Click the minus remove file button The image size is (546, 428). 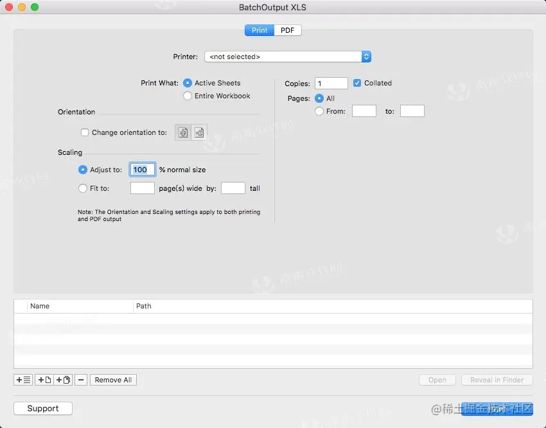(81, 380)
